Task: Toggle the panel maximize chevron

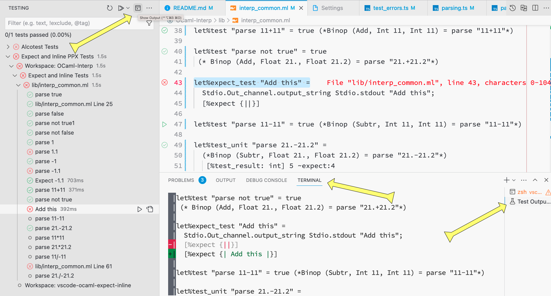Action: coord(535,180)
